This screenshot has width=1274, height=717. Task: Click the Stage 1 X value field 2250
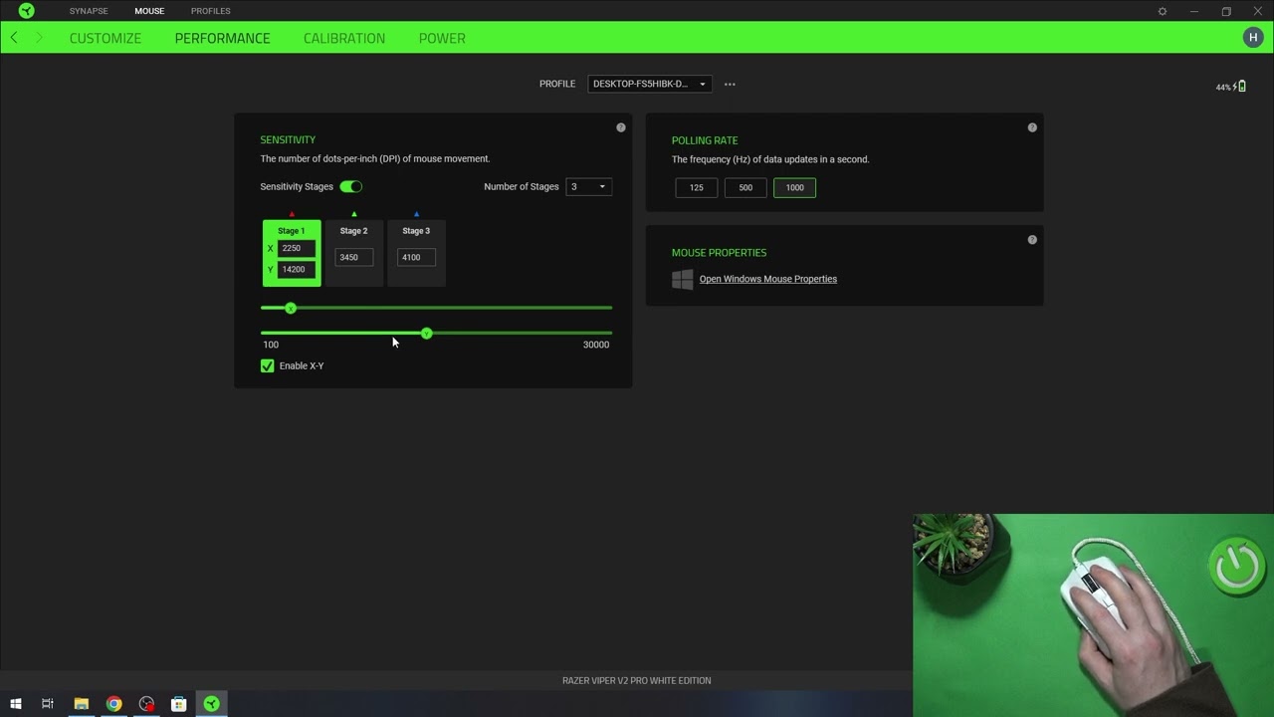pyautogui.click(x=297, y=248)
